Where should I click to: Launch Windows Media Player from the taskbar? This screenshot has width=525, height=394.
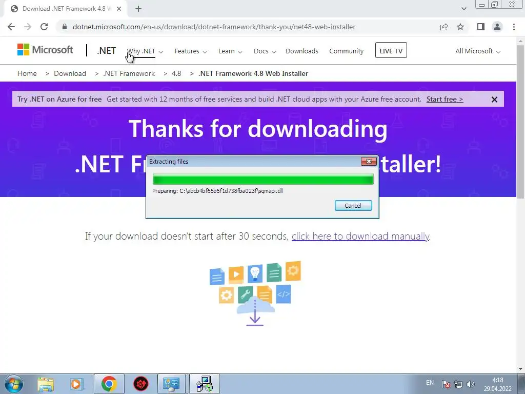tap(77, 384)
